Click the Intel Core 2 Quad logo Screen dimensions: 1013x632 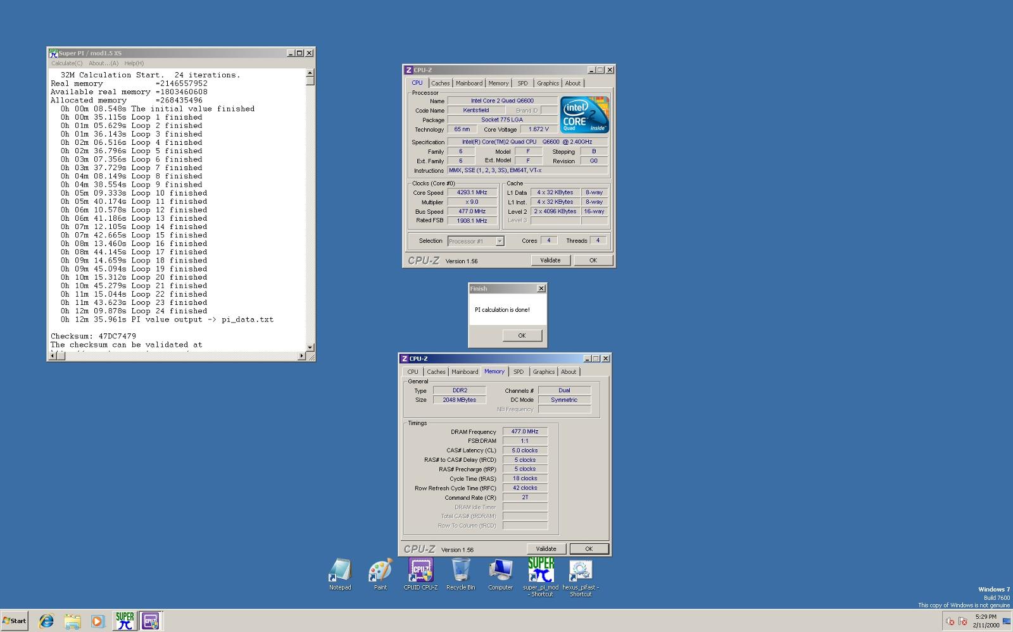point(584,115)
